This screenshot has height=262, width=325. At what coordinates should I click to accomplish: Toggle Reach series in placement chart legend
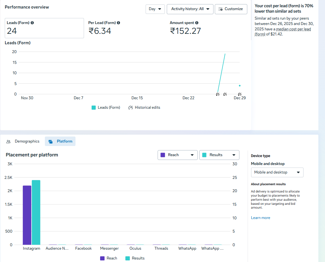tap(109, 258)
